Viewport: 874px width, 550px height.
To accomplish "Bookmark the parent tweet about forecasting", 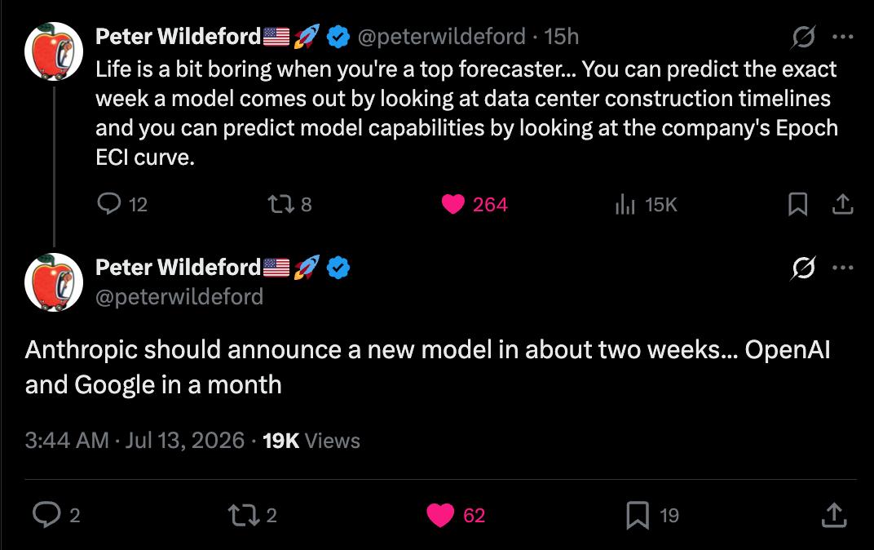I will [797, 204].
